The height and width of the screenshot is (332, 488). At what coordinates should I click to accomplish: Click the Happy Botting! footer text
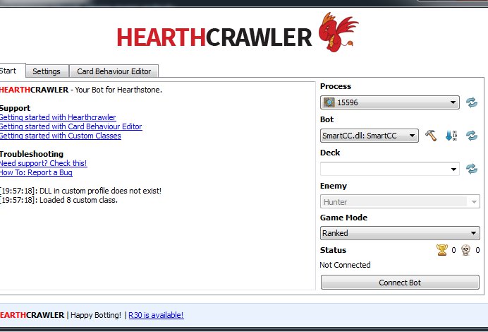click(96, 315)
